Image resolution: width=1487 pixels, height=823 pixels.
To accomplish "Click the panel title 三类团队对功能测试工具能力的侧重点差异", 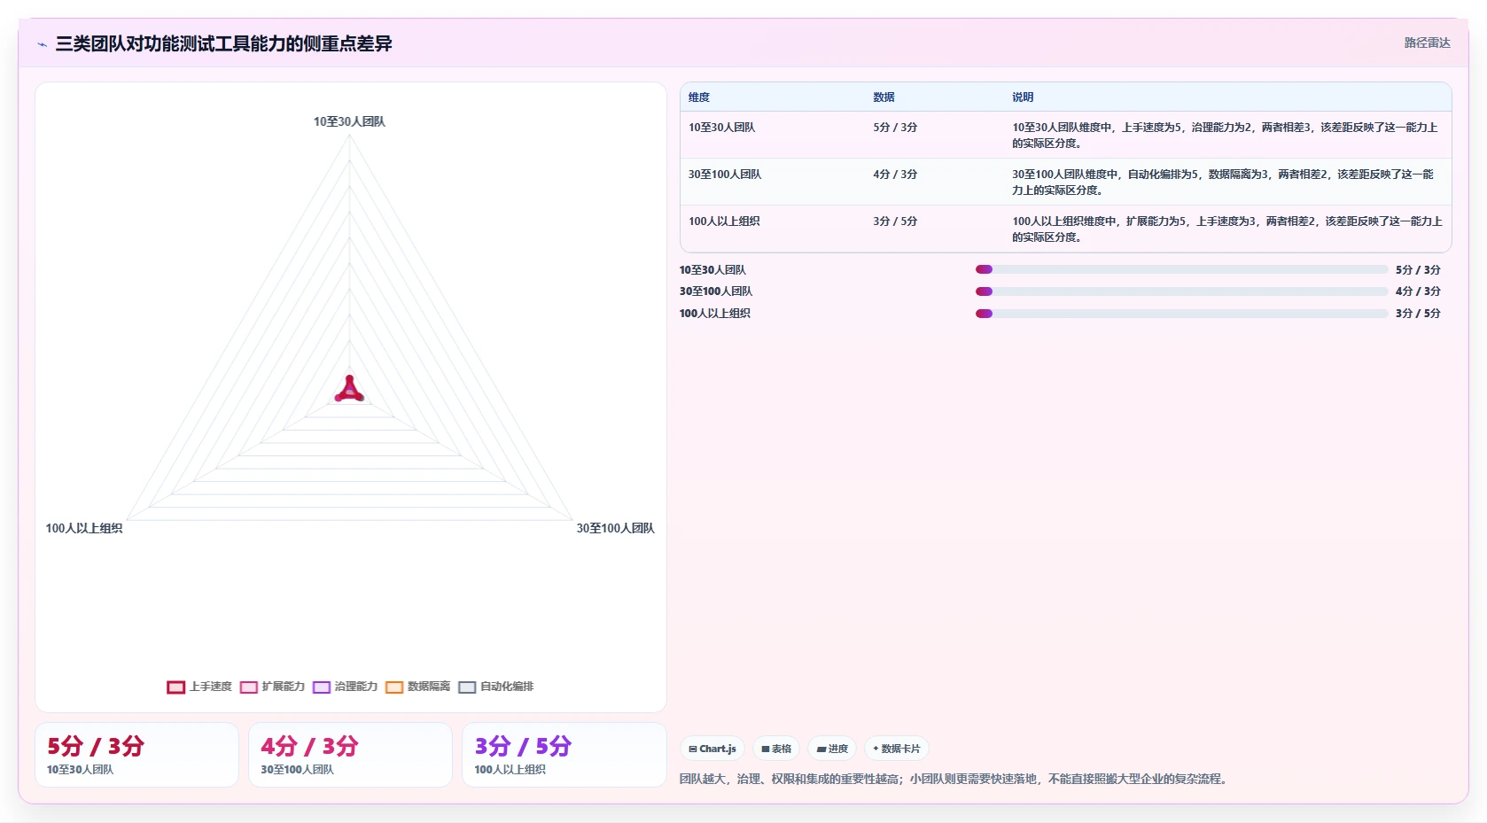I will click(x=223, y=43).
